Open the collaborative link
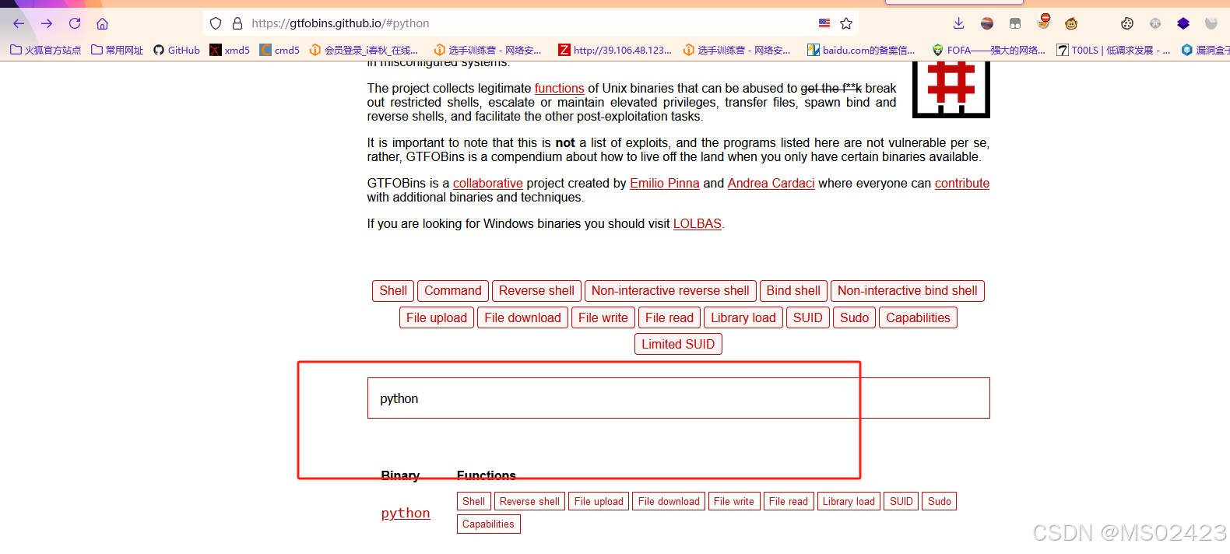 (488, 184)
